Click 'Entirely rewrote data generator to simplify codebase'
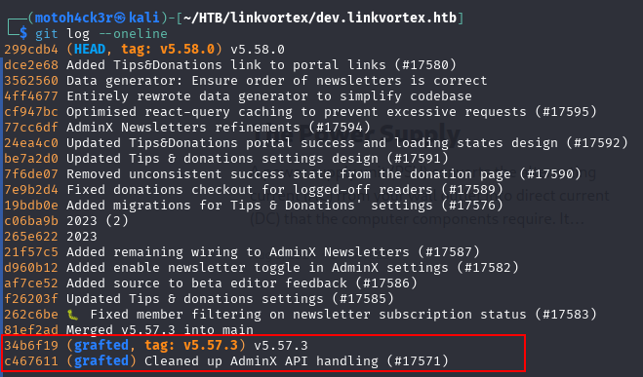Viewport: 643px width, 377px height. (269, 96)
